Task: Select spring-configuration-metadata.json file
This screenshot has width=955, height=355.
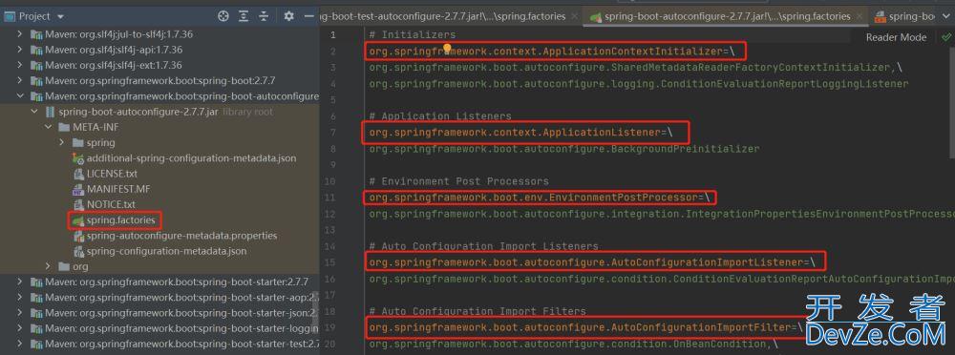Action: coord(166,251)
